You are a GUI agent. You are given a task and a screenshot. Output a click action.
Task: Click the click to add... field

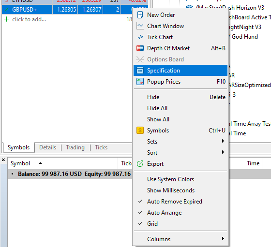pos(29,19)
